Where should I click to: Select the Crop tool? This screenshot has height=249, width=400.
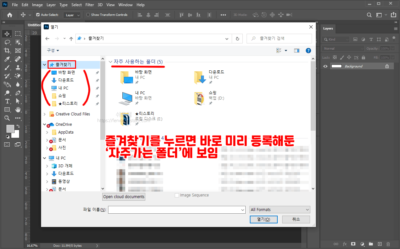pyautogui.click(x=7, y=51)
